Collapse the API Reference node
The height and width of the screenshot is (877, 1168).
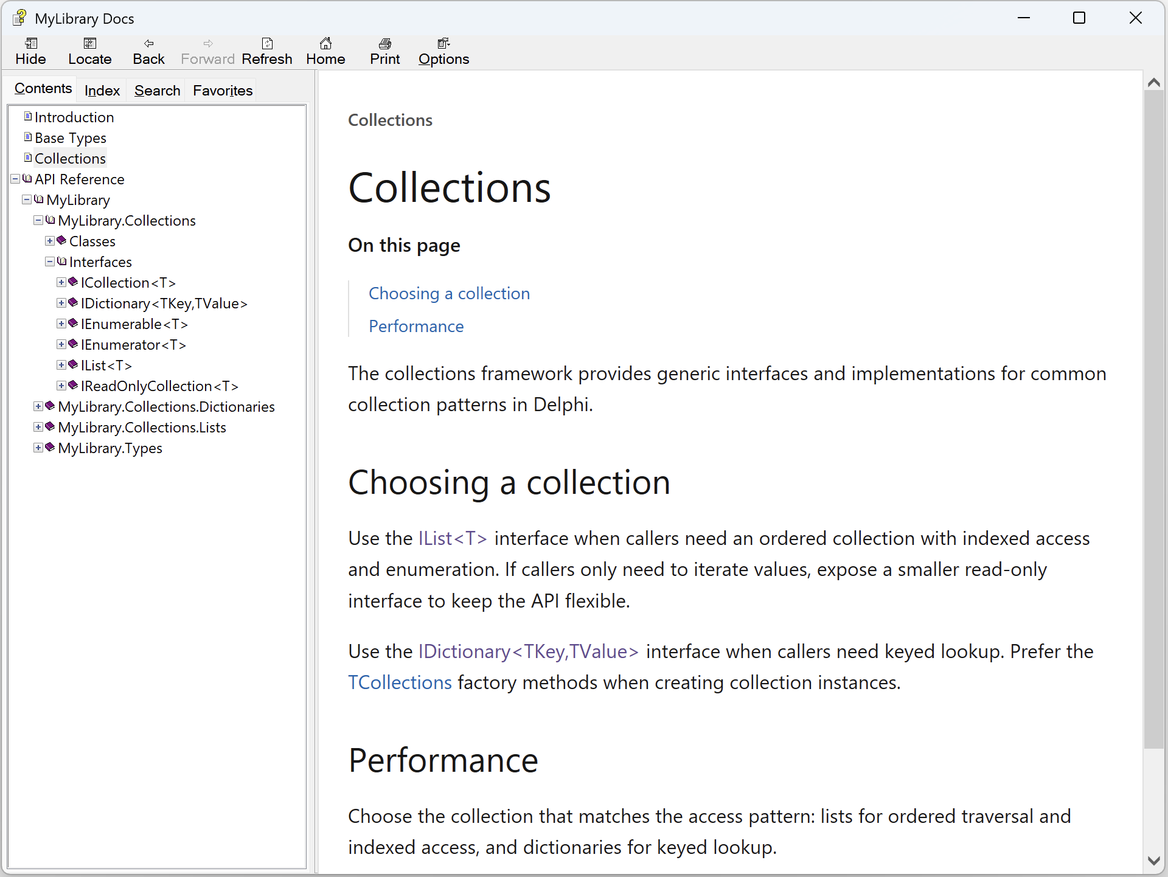tap(15, 179)
